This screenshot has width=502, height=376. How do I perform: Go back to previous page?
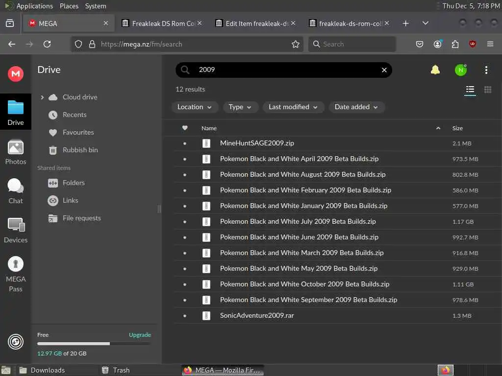pos(12,44)
